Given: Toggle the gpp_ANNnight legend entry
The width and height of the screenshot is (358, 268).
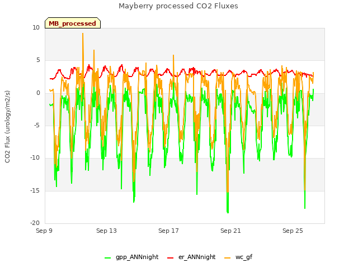Looking at the screenshot, I should pos(131,257).
